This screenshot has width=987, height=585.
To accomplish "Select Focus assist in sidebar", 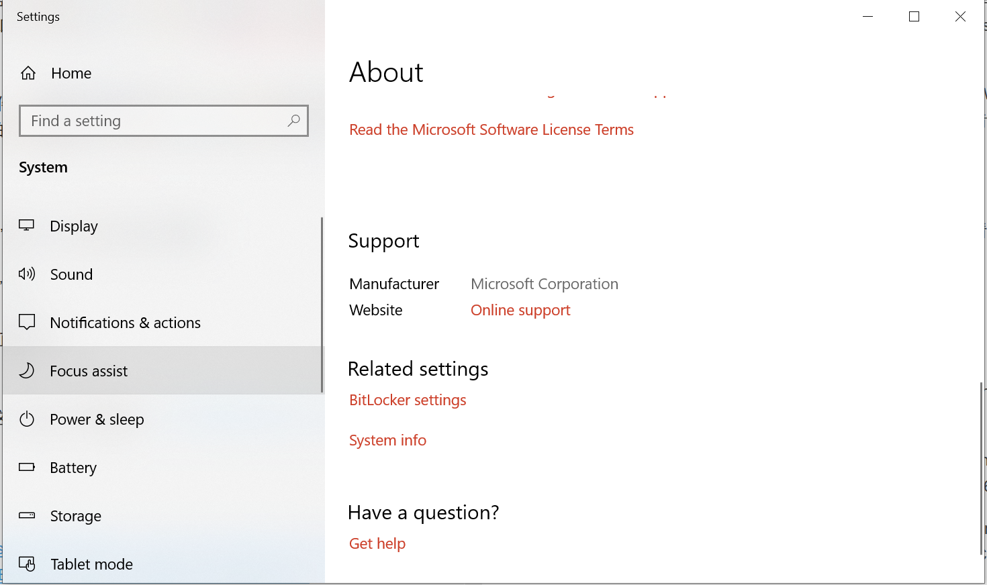I will click(162, 371).
